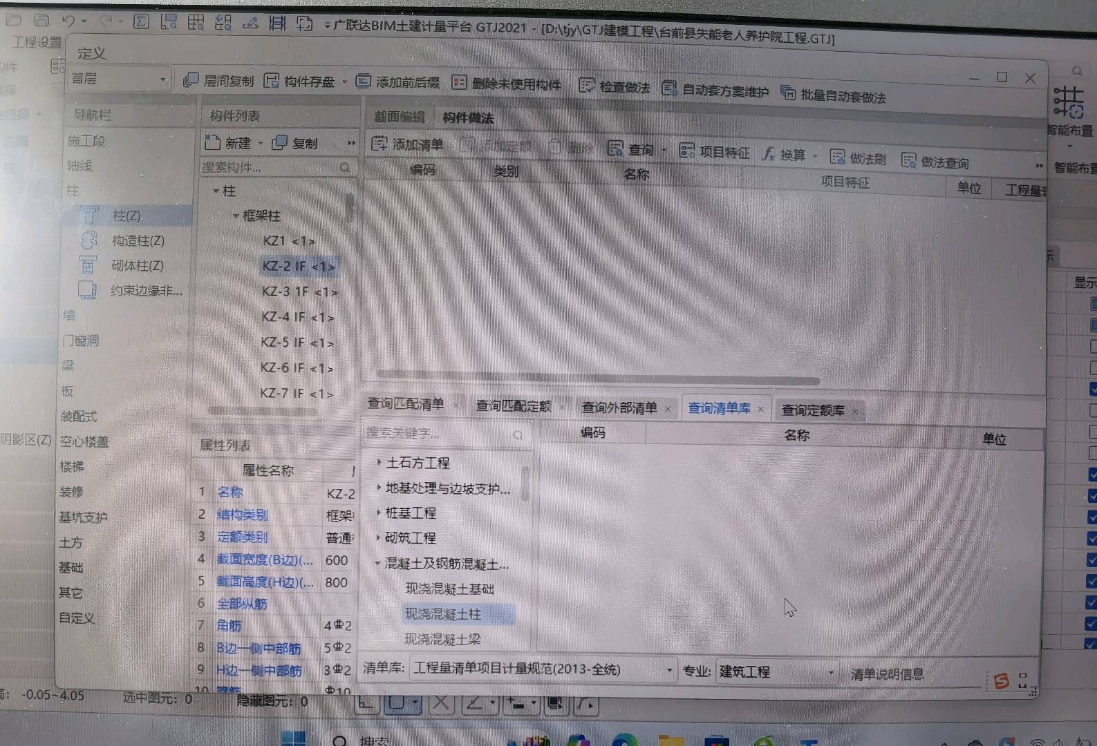This screenshot has width=1097, height=746.
Task: Click the 添加前后缀 icon
Action: point(363,82)
